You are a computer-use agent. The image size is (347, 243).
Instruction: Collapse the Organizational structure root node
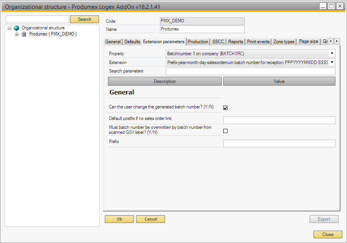(9, 28)
